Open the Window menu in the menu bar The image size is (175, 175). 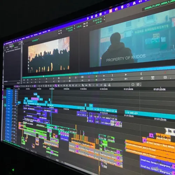pos(36,35)
